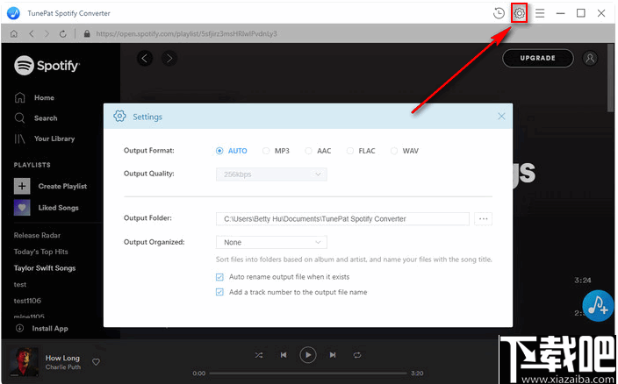Click the Spotify logo
Screen dimensions: 618x384
click(x=47, y=65)
